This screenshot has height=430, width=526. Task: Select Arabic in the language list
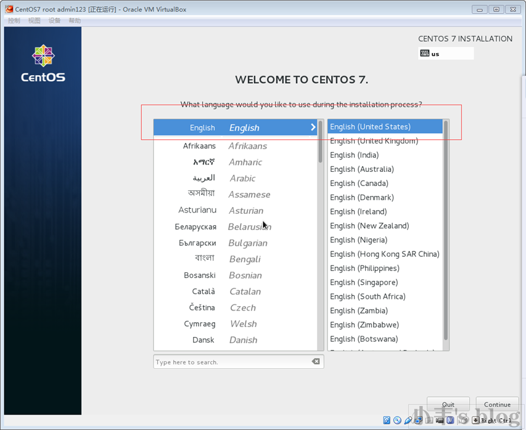pyautogui.click(x=235, y=178)
